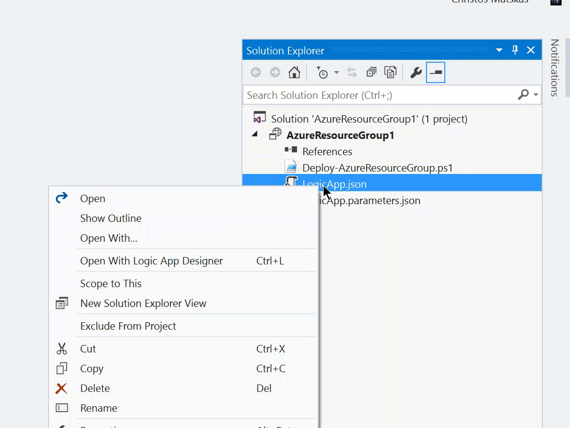Open the Window Position dropdown in title bar
570x428 pixels.
499,50
